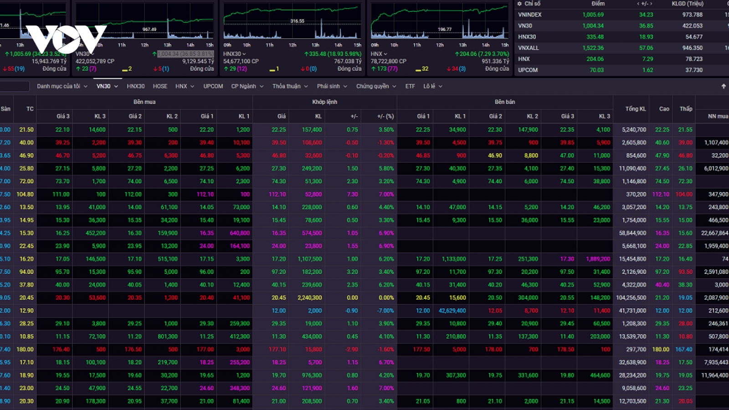Select the UPCOM row in the index table

[622, 70]
